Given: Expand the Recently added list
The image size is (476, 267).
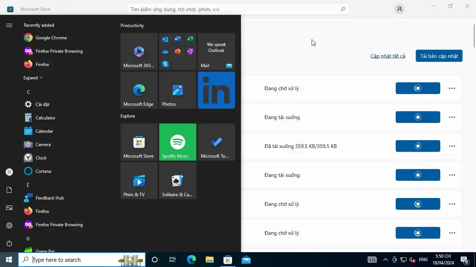Looking at the screenshot, I should click(x=33, y=78).
